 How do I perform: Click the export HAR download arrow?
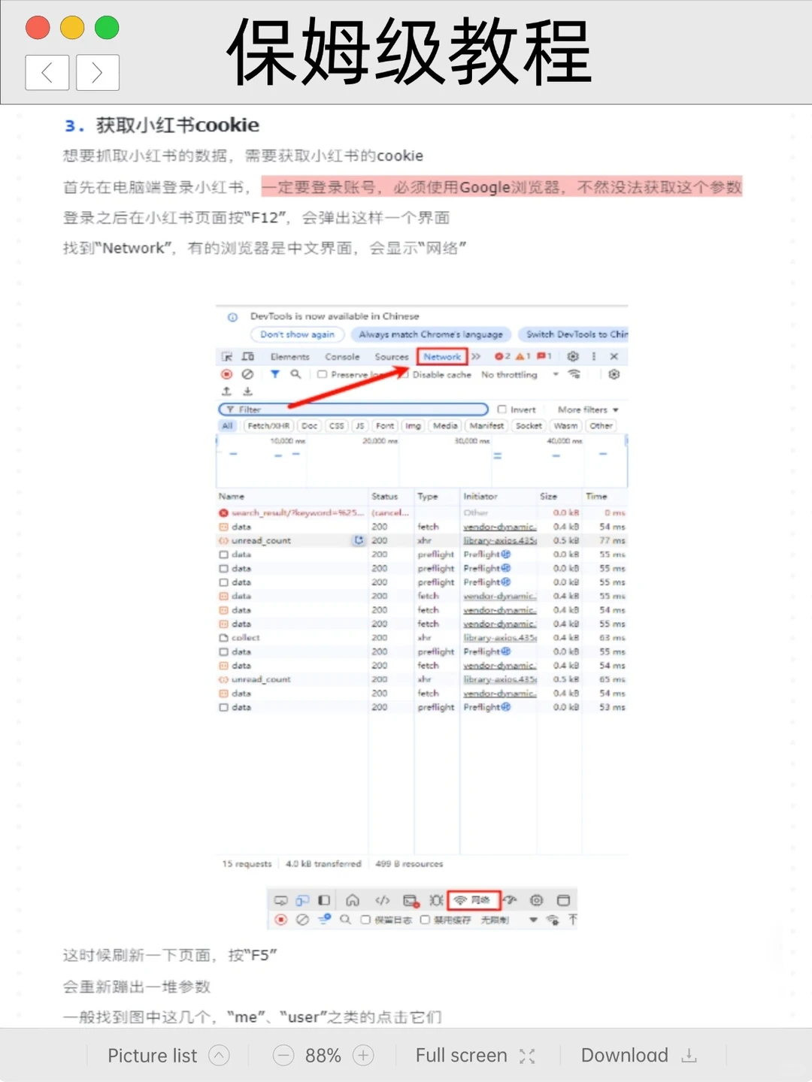pos(247,391)
